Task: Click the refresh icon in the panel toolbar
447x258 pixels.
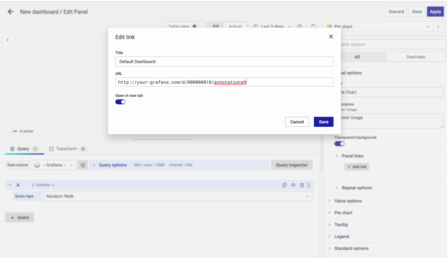Action: pyautogui.click(x=314, y=27)
